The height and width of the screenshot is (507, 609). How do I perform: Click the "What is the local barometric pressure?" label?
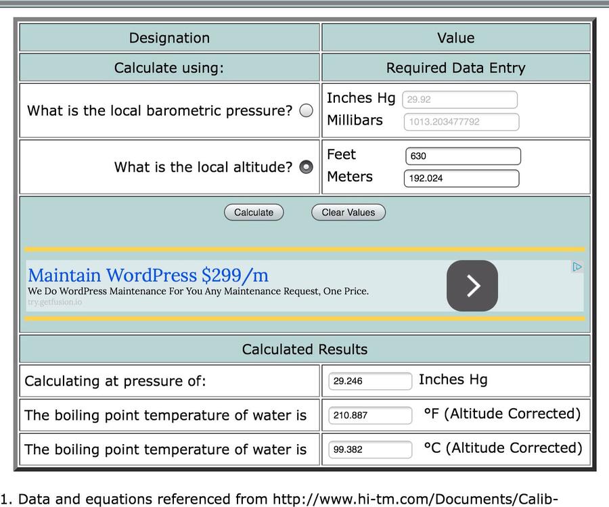[x=160, y=111]
